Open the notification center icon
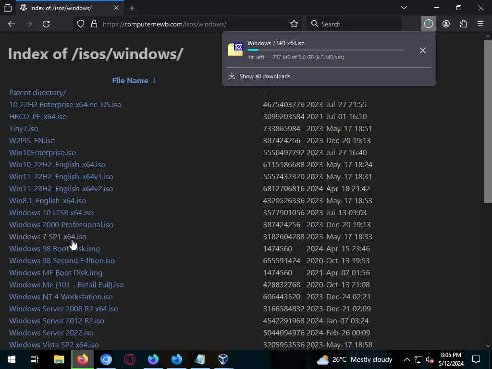 pos(476,359)
